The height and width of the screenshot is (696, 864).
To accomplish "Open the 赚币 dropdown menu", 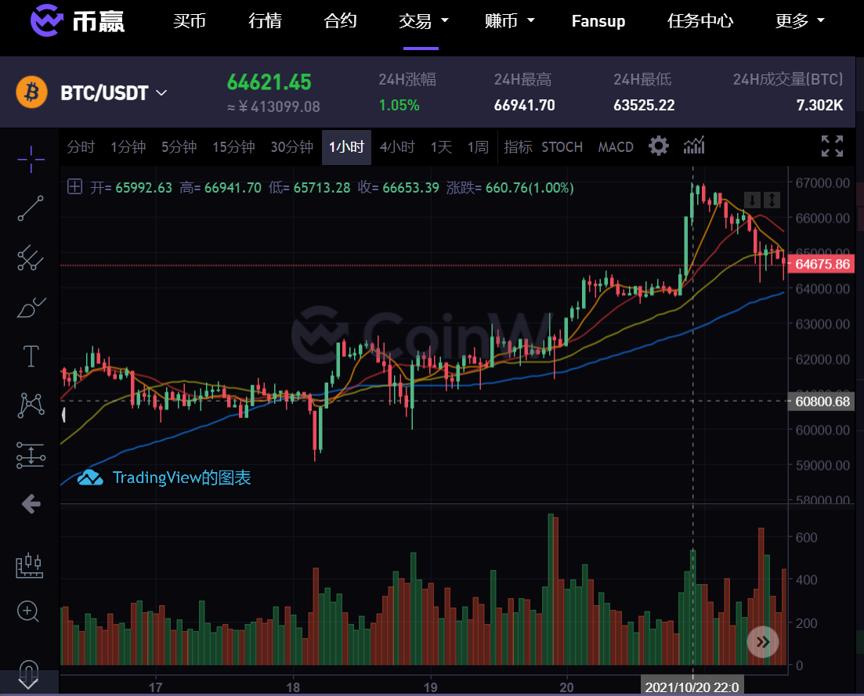I will (510, 21).
